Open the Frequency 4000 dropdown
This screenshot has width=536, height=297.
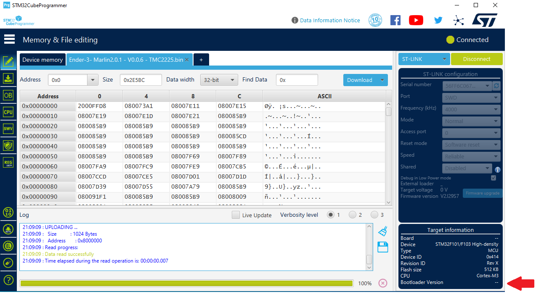(472, 109)
